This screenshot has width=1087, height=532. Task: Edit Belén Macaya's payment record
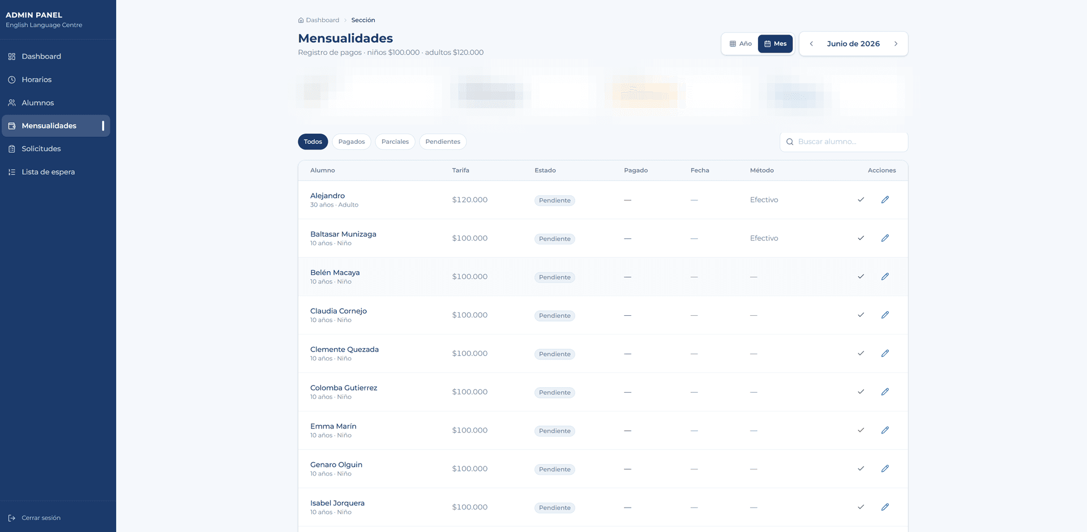885,277
